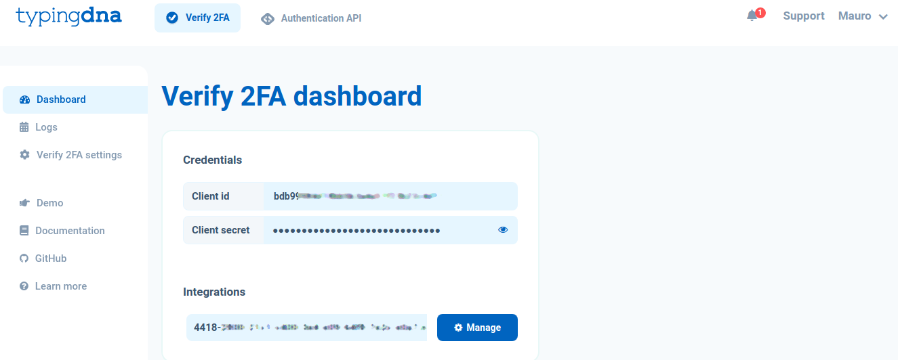The height and width of the screenshot is (360, 898).
Task: Click the Client secret label
Action: [221, 230]
